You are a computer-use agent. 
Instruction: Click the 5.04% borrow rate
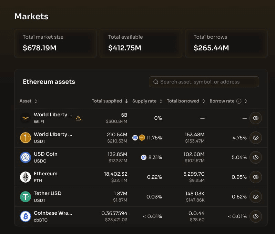click(x=239, y=157)
